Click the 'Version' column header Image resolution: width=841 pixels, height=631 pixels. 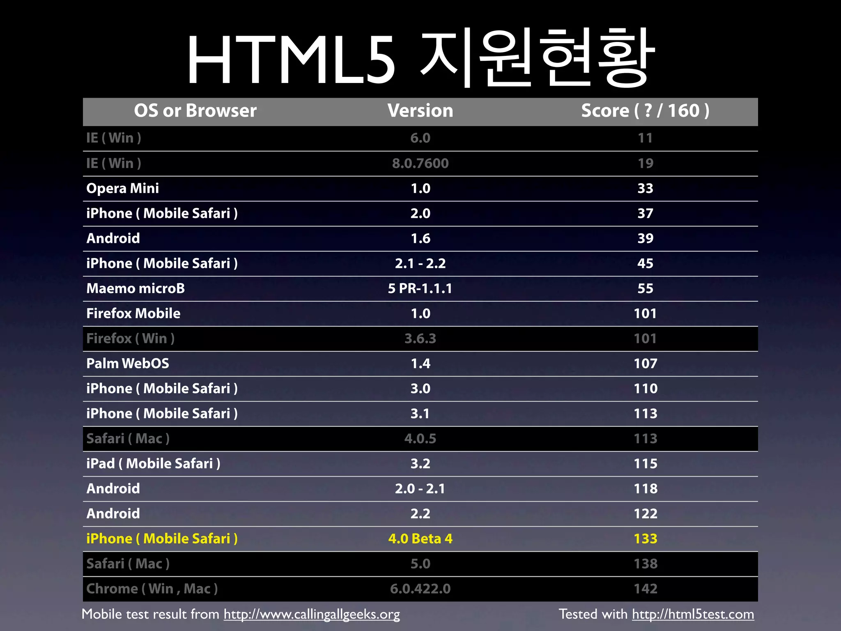420,111
